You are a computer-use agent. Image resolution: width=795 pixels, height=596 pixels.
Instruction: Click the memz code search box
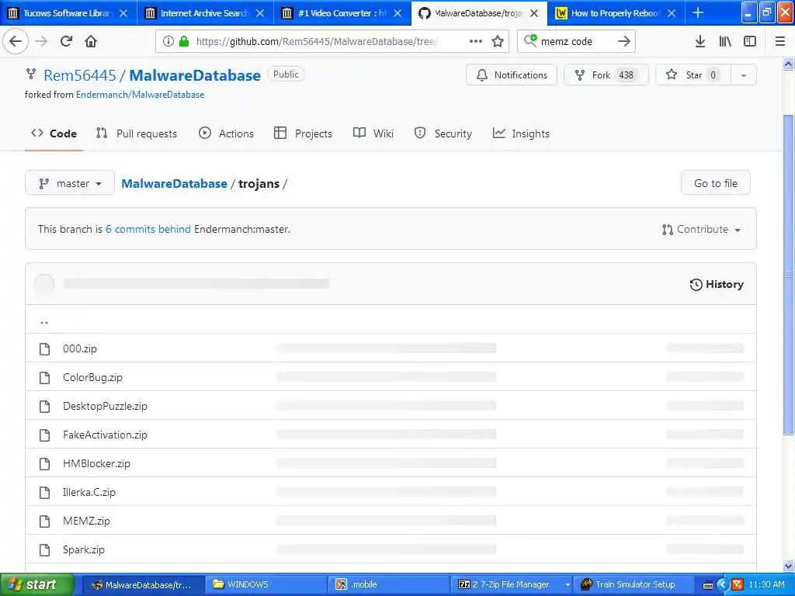coord(575,42)
